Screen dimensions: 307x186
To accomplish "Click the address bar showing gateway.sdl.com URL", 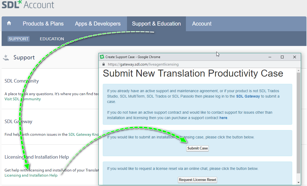I will tap(143, 64).
